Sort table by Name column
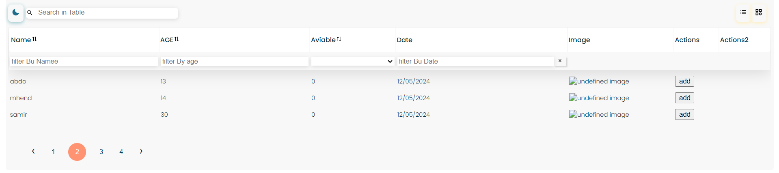Image resolution: width=779 pixels, height=173 pixels. tap(35, 39)
